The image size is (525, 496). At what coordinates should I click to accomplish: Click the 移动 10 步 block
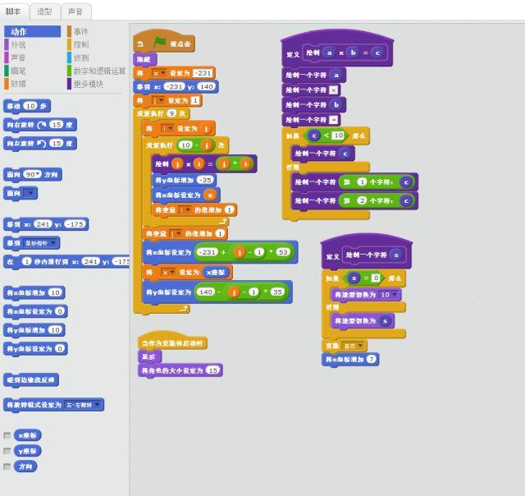[27, 106]
